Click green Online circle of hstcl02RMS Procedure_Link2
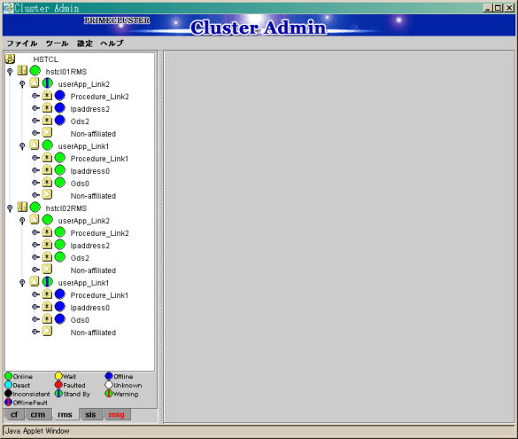The image size is (518, 439). (x=60, y=231)
